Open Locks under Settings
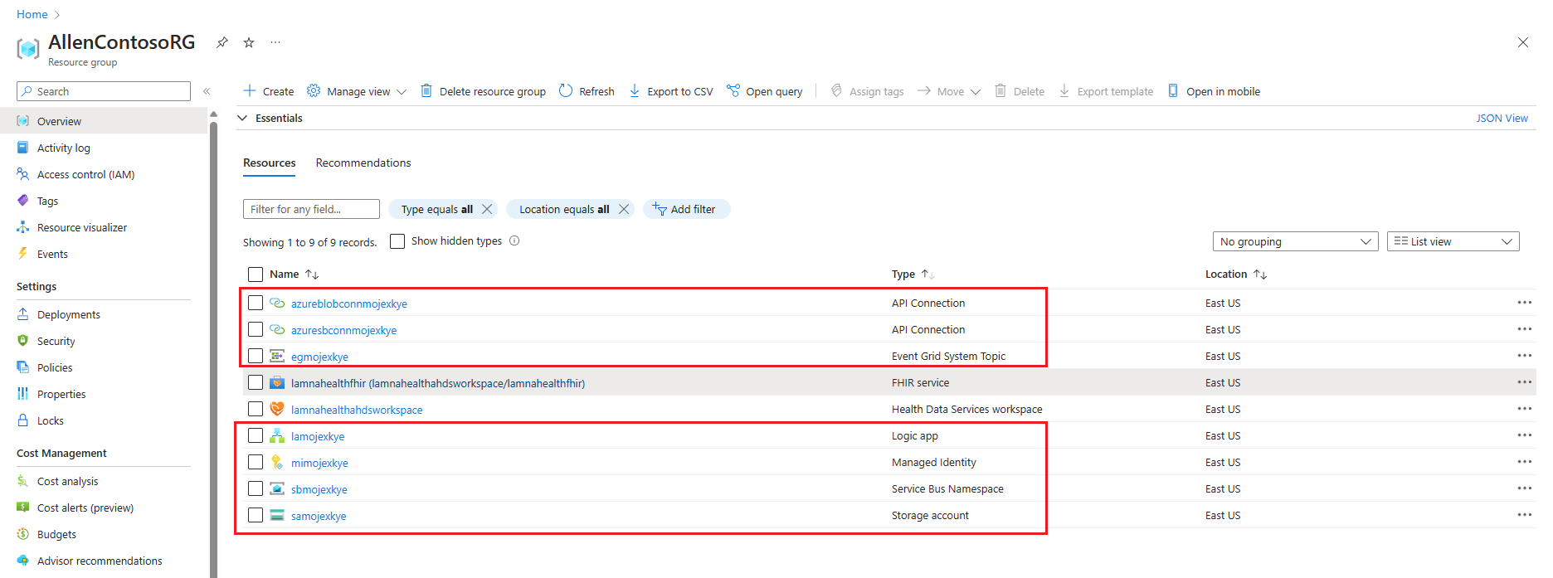Viewport: 1553px width, 578px height. click(x=51, y=420)
